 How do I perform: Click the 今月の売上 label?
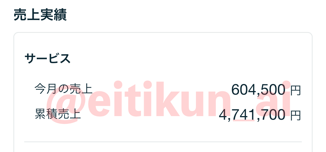coord(63,89)
